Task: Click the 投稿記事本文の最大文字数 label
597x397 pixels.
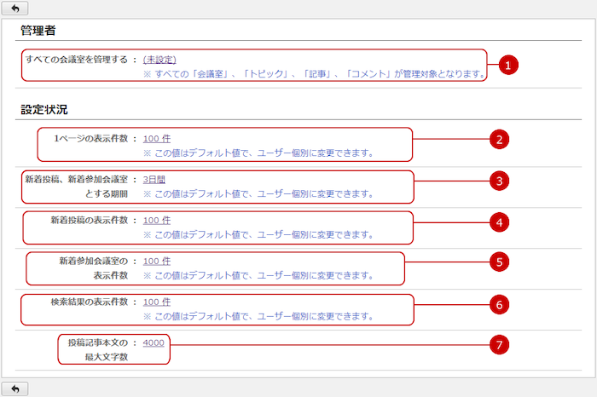Action: [x=97, y=349]
